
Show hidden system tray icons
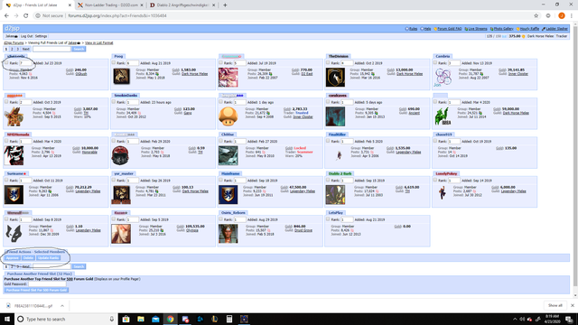tap(515, 319)
